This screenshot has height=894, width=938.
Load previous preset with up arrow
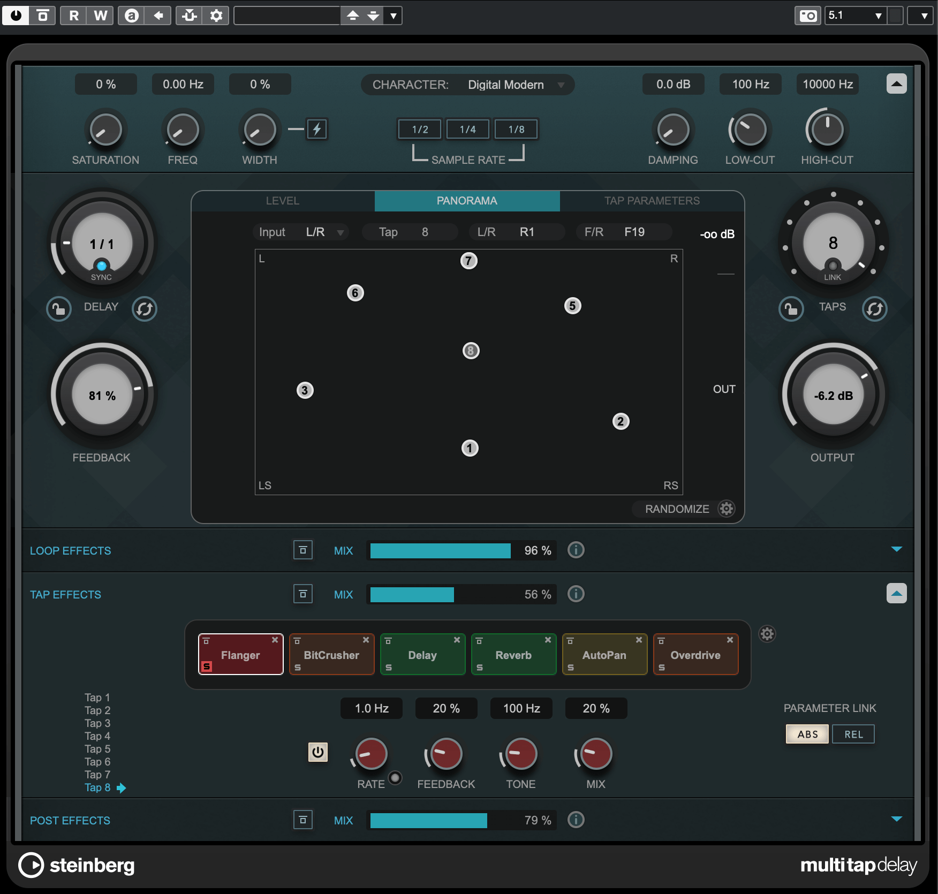(x=352, y=16)
